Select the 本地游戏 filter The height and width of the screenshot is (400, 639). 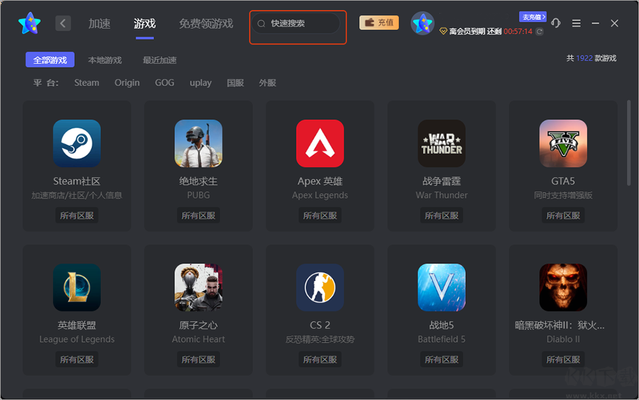[x=105, y=60]
